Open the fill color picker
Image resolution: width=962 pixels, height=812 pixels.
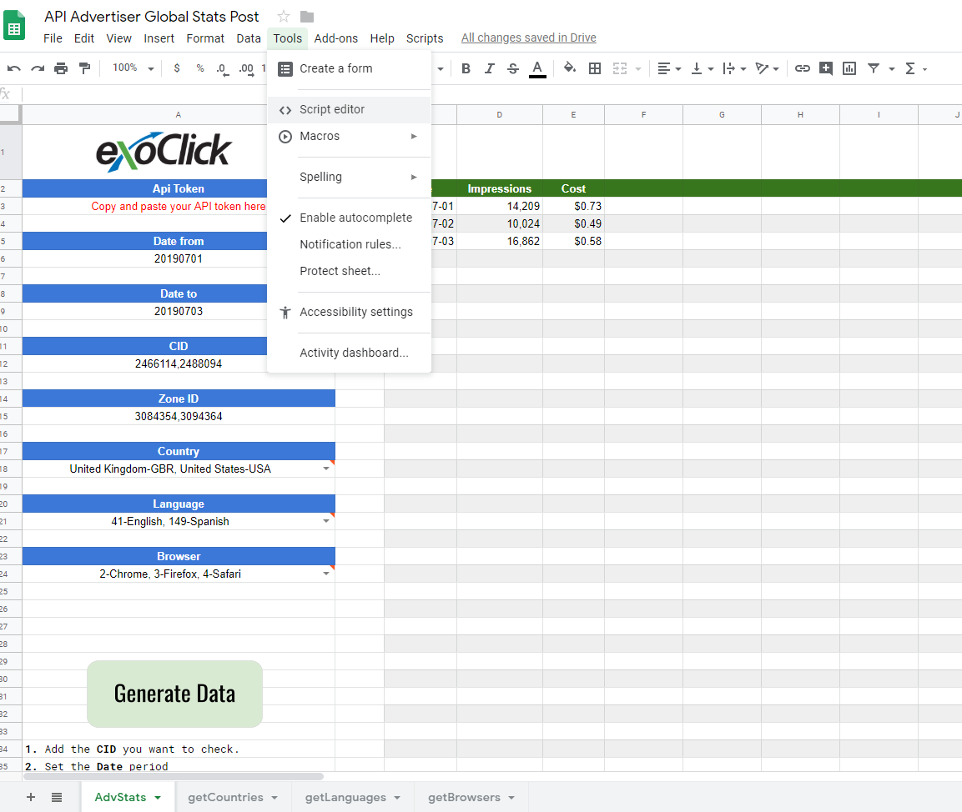coord(569,68)
